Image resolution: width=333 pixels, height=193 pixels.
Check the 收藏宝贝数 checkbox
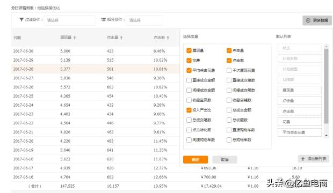point(189,100)
